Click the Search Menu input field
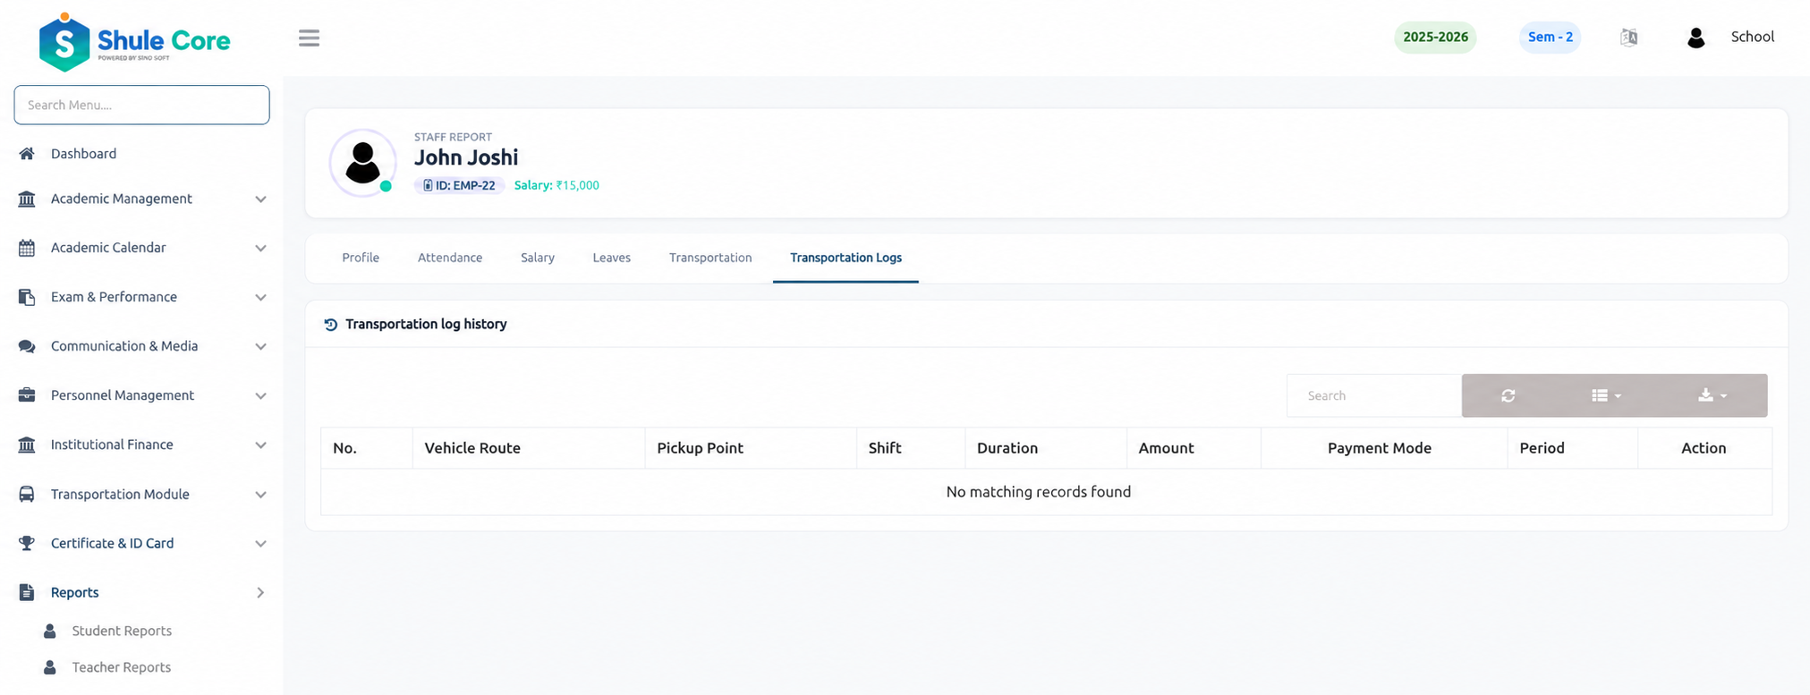The width and height of the screenshot is (1810, 695). [141, 105]
